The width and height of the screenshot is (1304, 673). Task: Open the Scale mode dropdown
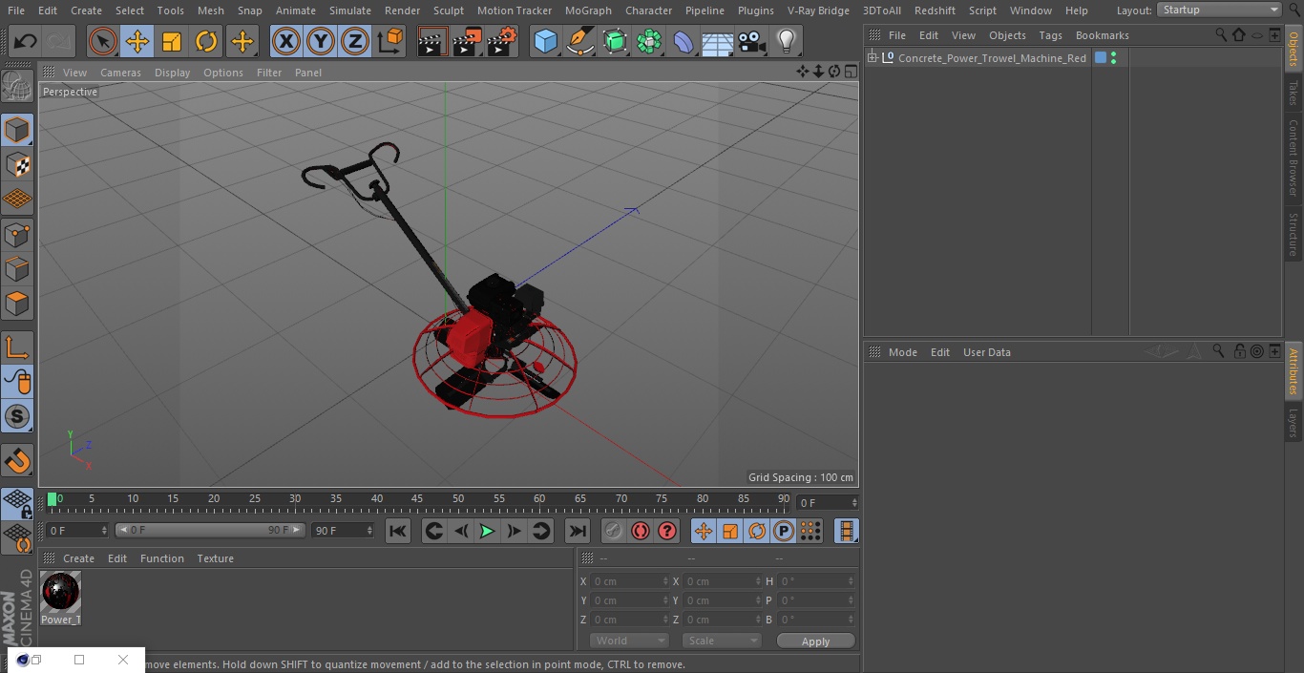(722, 641)
